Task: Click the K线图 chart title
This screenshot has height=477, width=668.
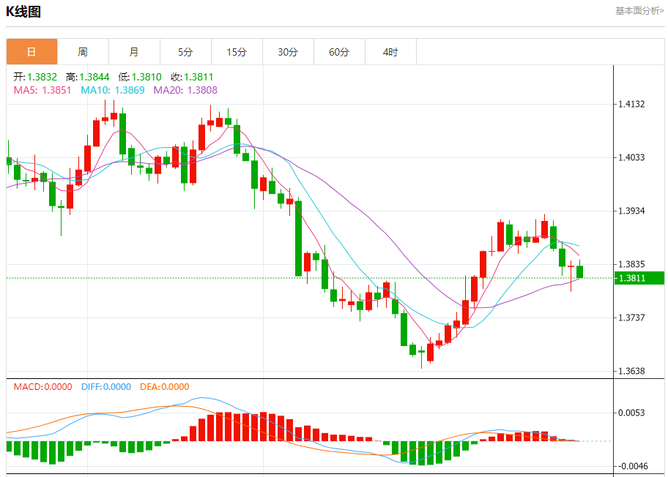Action: click(x=23, y=12)
